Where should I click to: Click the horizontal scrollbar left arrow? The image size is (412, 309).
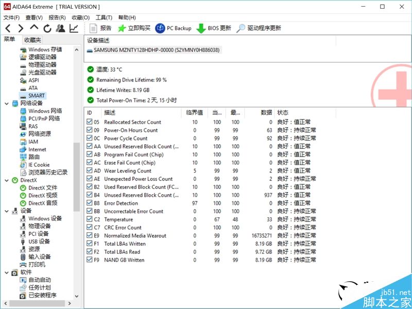(5, 303)
